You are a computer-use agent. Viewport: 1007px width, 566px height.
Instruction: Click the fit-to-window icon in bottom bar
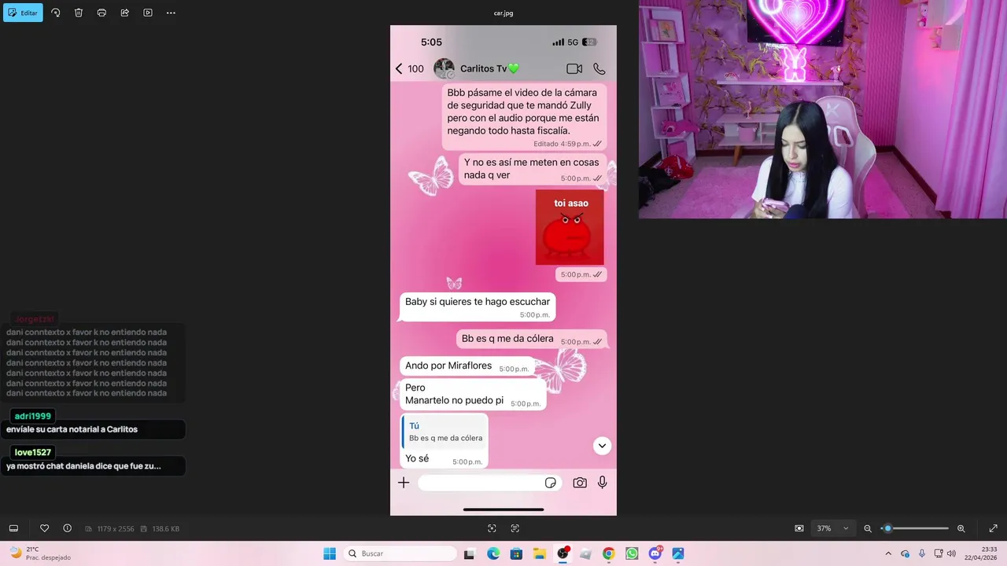[492, 528]
